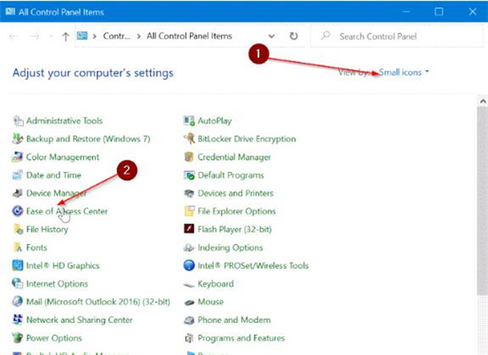This screenshot has width=488, height=355.
Task: Click the address bar location icon
Action: point(83,35)
